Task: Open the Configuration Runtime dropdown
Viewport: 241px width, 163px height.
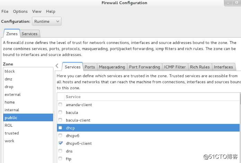Action: (x=47, y=21)
